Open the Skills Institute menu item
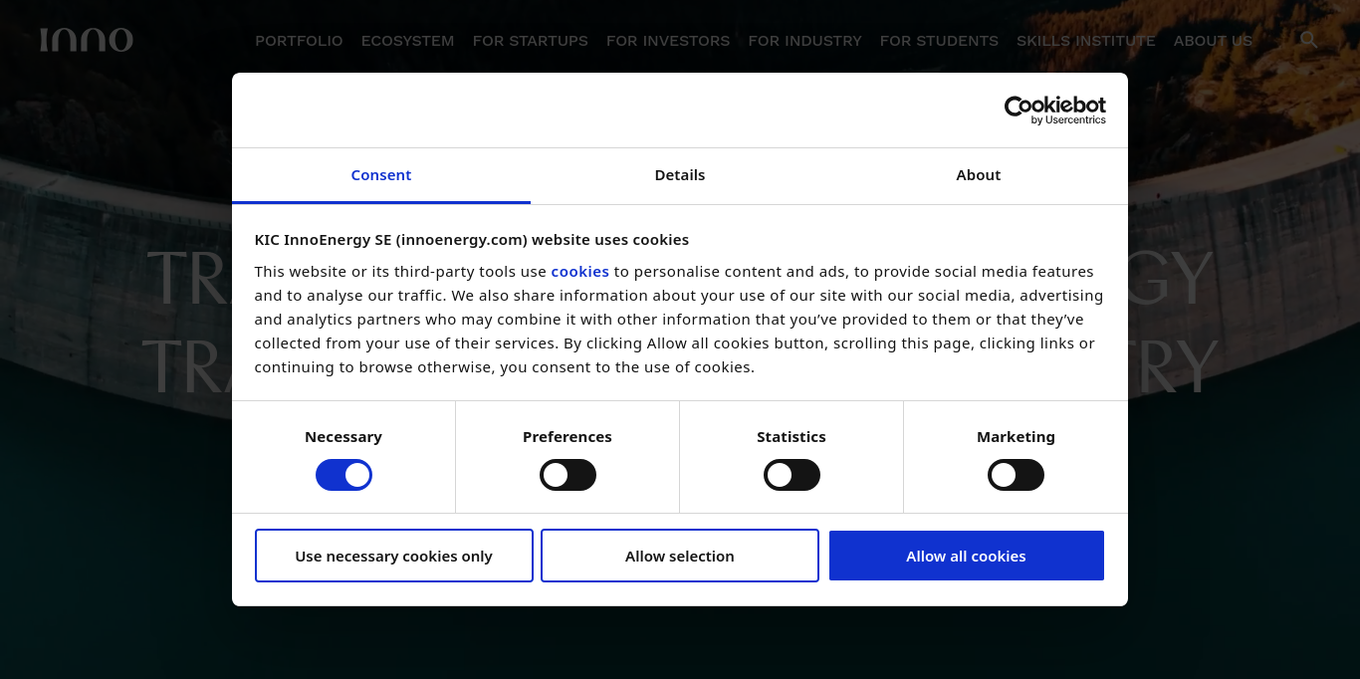 coord(1086,41)
